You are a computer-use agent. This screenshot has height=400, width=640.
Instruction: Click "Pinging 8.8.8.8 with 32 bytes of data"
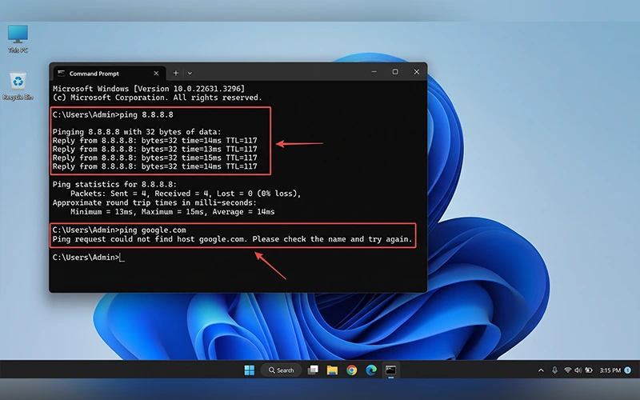(x=137, y=132)
